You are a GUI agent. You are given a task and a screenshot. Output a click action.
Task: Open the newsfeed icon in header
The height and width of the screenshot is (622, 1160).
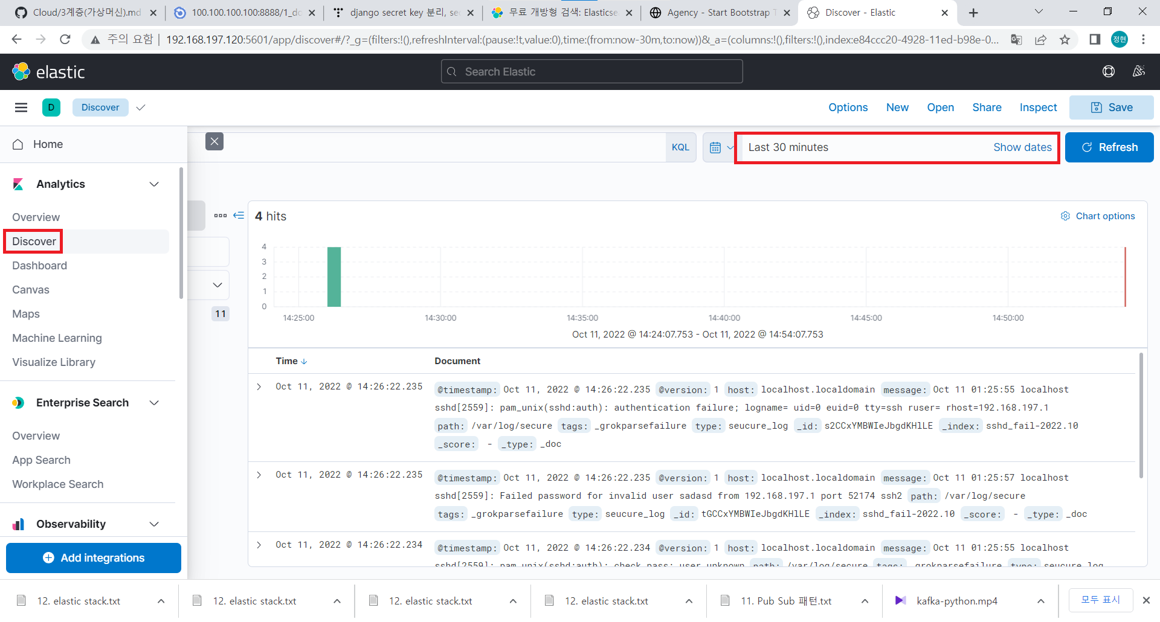click(x=1139, y=71)
